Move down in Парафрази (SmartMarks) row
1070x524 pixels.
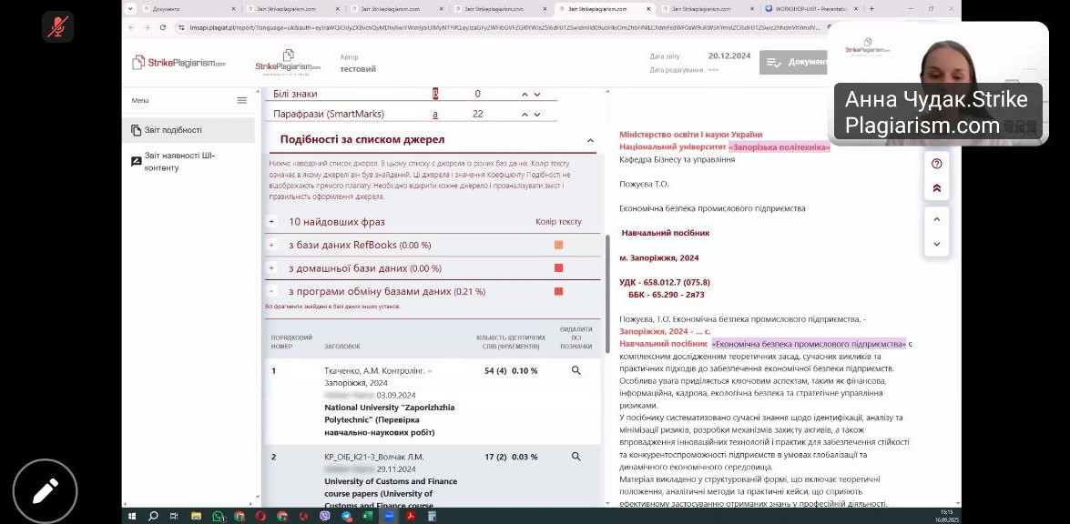(537, 114)
